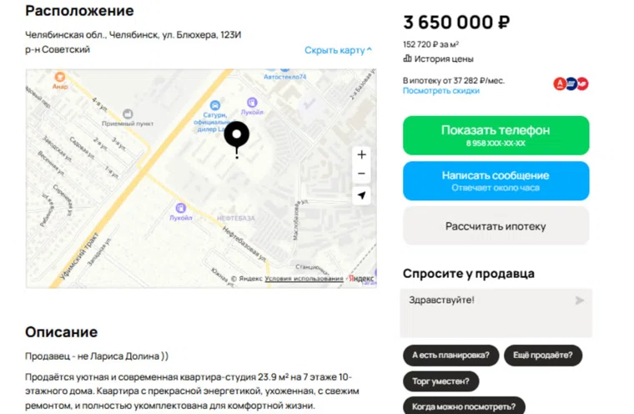Open Яндекс Условия использования link

[304, 279]
